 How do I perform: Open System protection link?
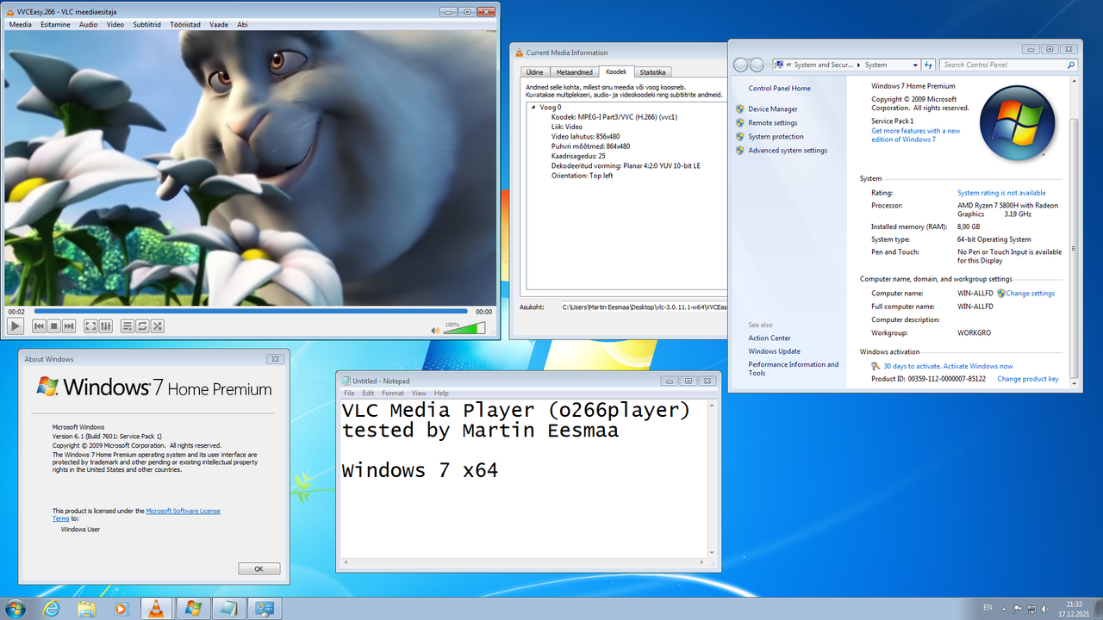(776, 137)
